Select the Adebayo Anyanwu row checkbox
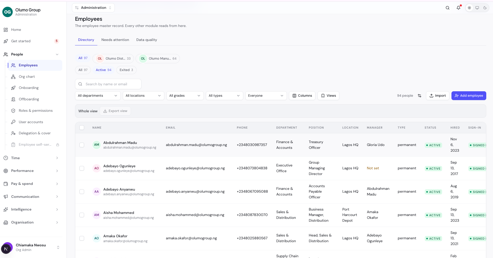This screenshot has height=258, width=493. coord(82,192)
